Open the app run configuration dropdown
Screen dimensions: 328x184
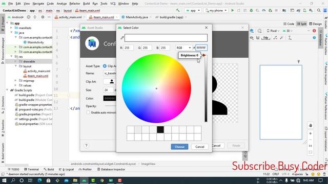point(193,10)
